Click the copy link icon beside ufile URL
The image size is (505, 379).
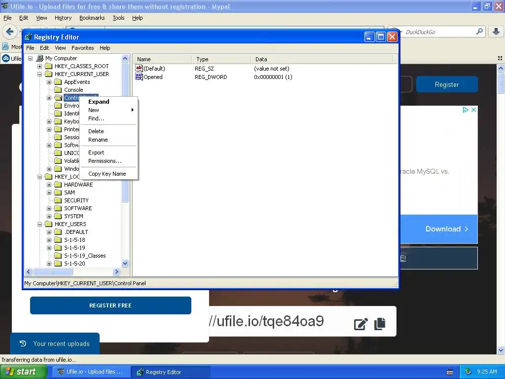(380, 324)
